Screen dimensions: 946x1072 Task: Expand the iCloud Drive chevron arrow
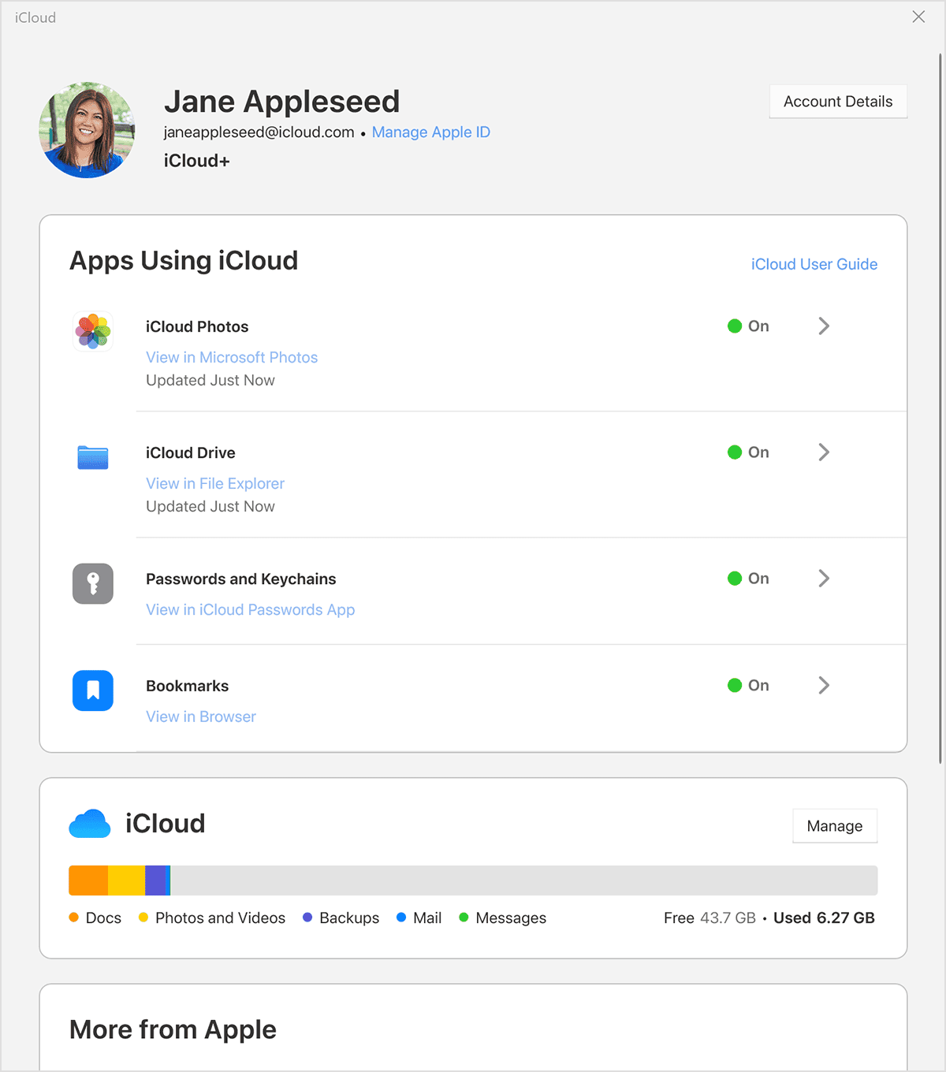click(824, 452)
